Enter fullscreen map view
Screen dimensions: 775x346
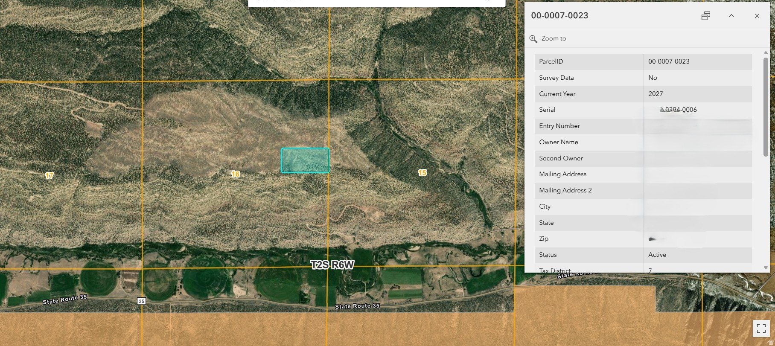[761, 328]
